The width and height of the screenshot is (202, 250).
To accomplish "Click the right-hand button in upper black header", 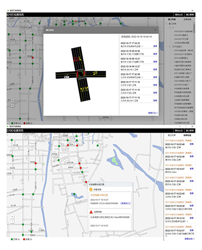I will click(x=190, y=15).
